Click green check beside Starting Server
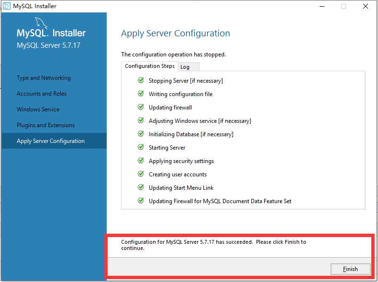 pos(141,147)
